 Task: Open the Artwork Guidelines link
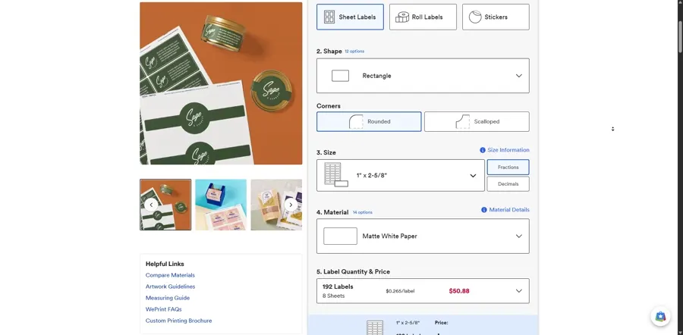(x=170, y=286)
